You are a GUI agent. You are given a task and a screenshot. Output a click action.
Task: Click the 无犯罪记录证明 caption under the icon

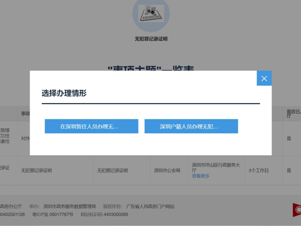[151, 39]
